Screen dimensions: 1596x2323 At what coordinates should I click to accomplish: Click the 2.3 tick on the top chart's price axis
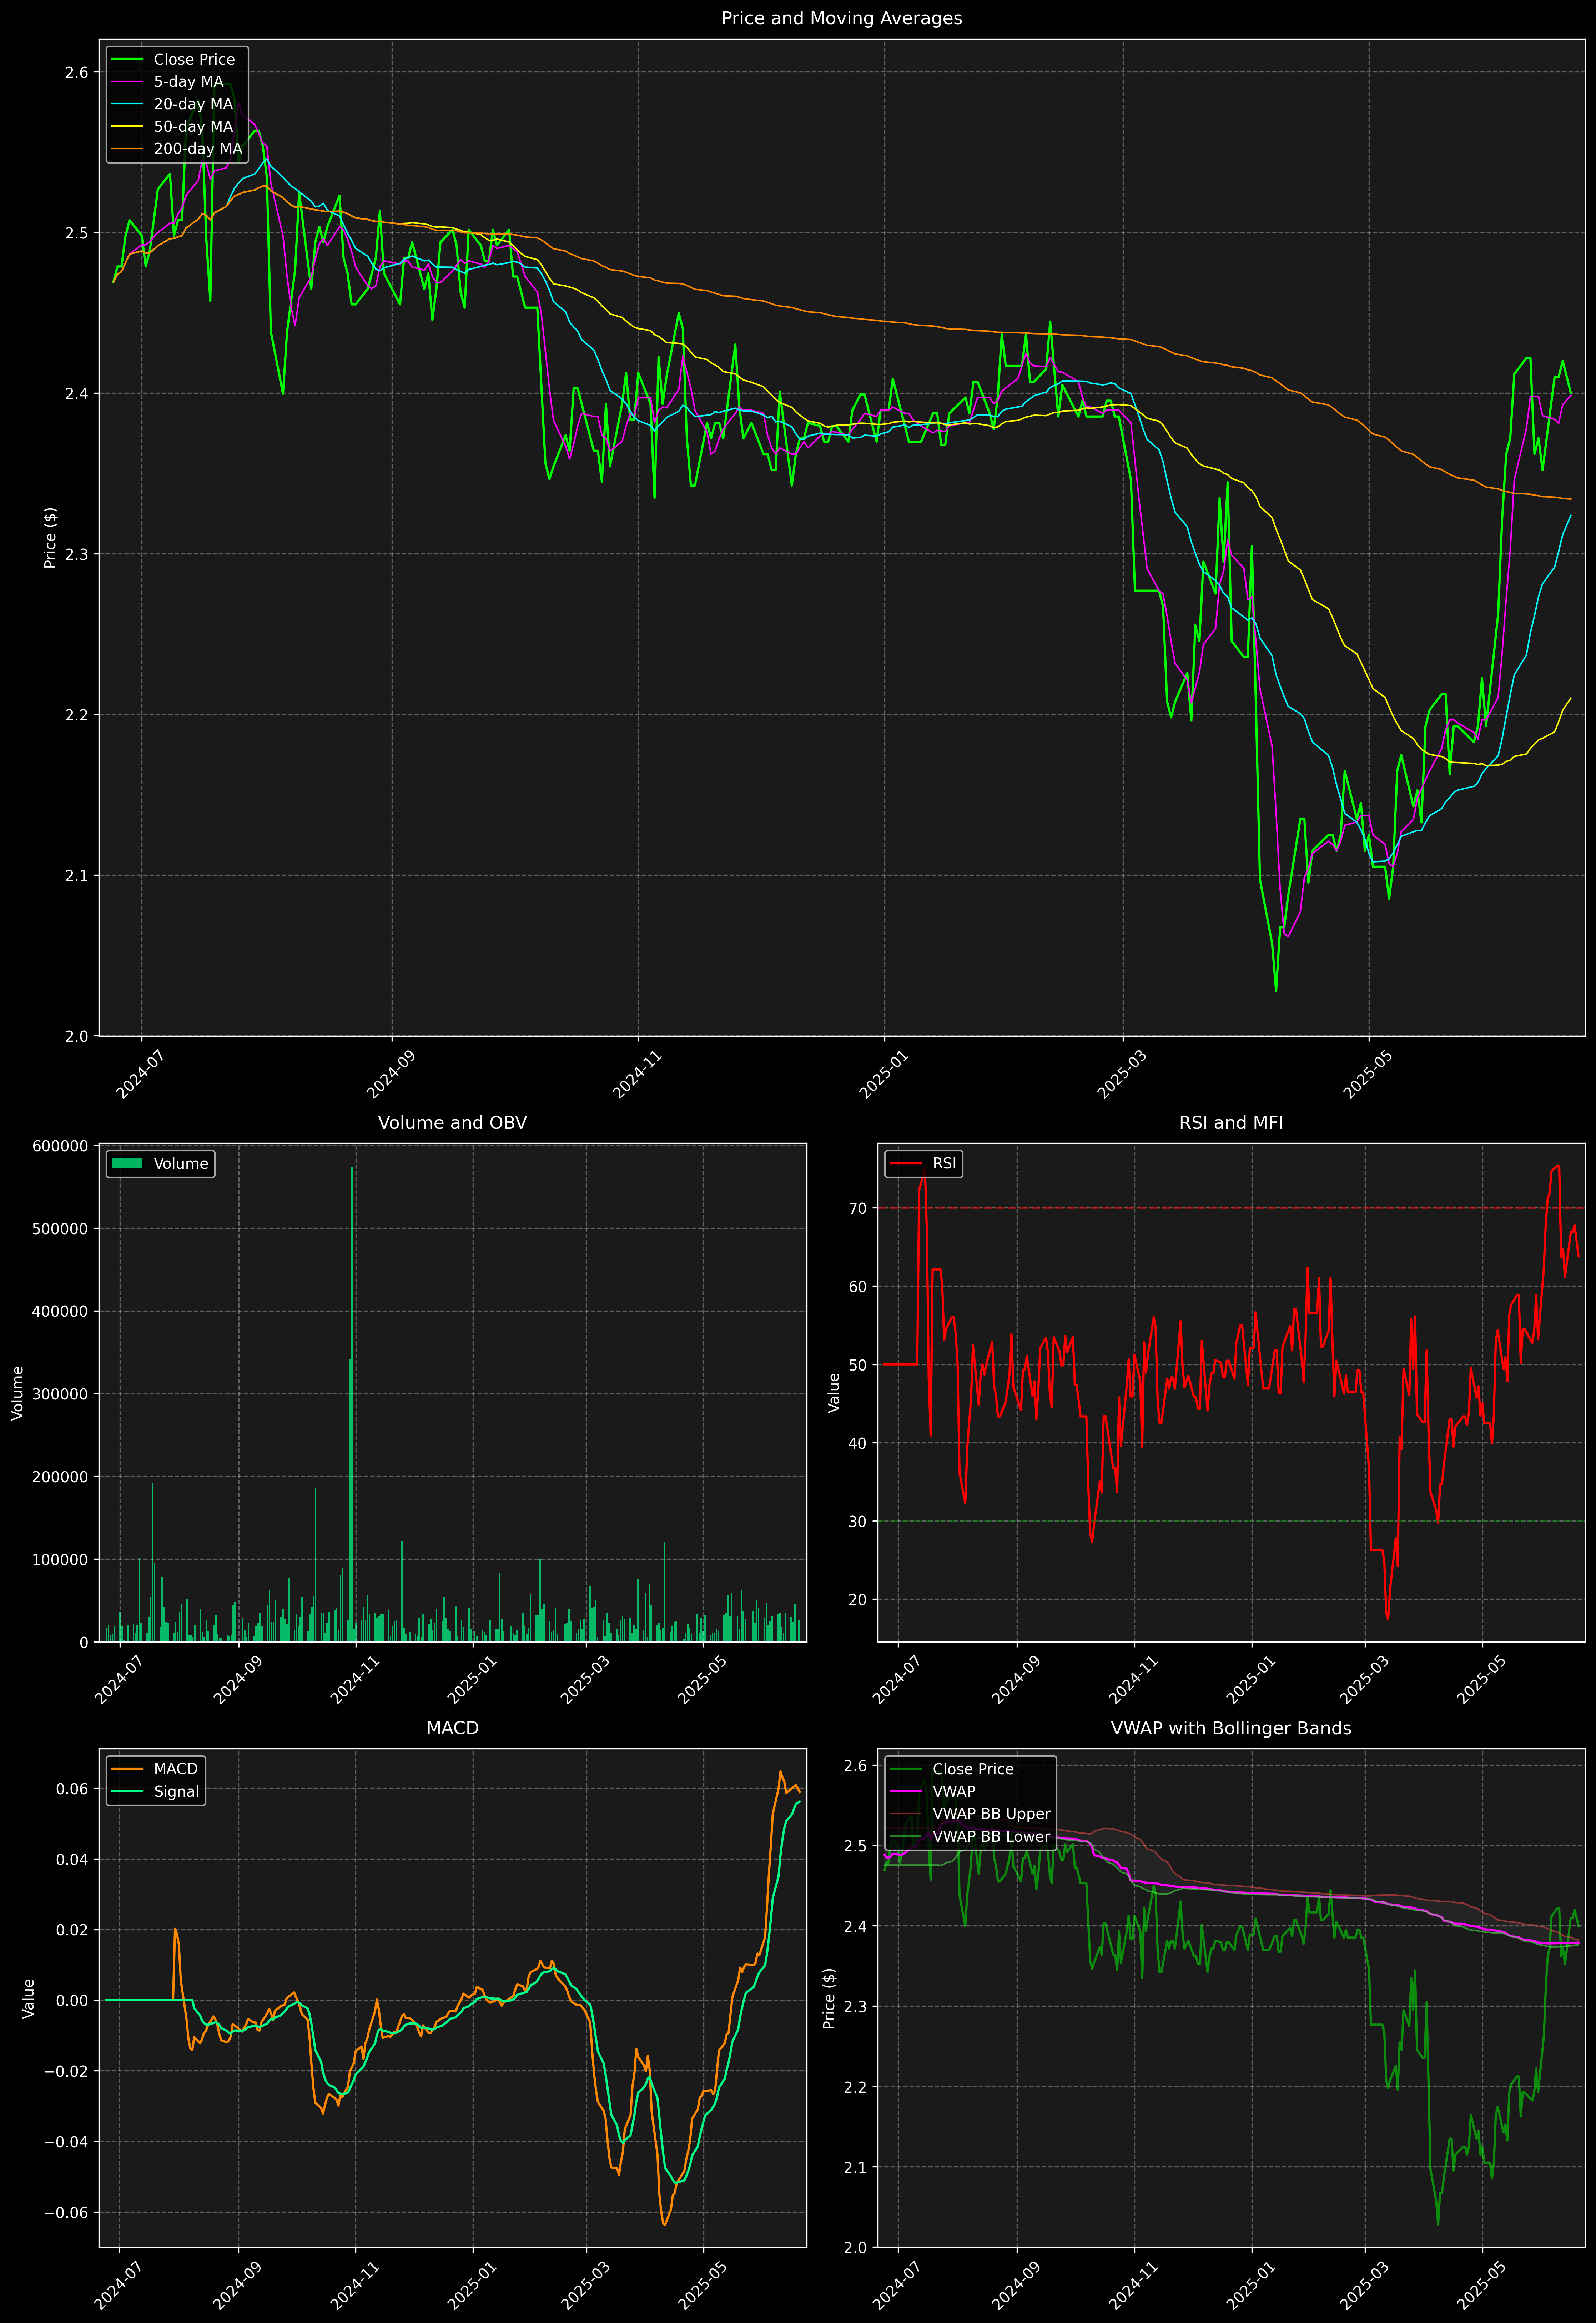coord(77,554)
